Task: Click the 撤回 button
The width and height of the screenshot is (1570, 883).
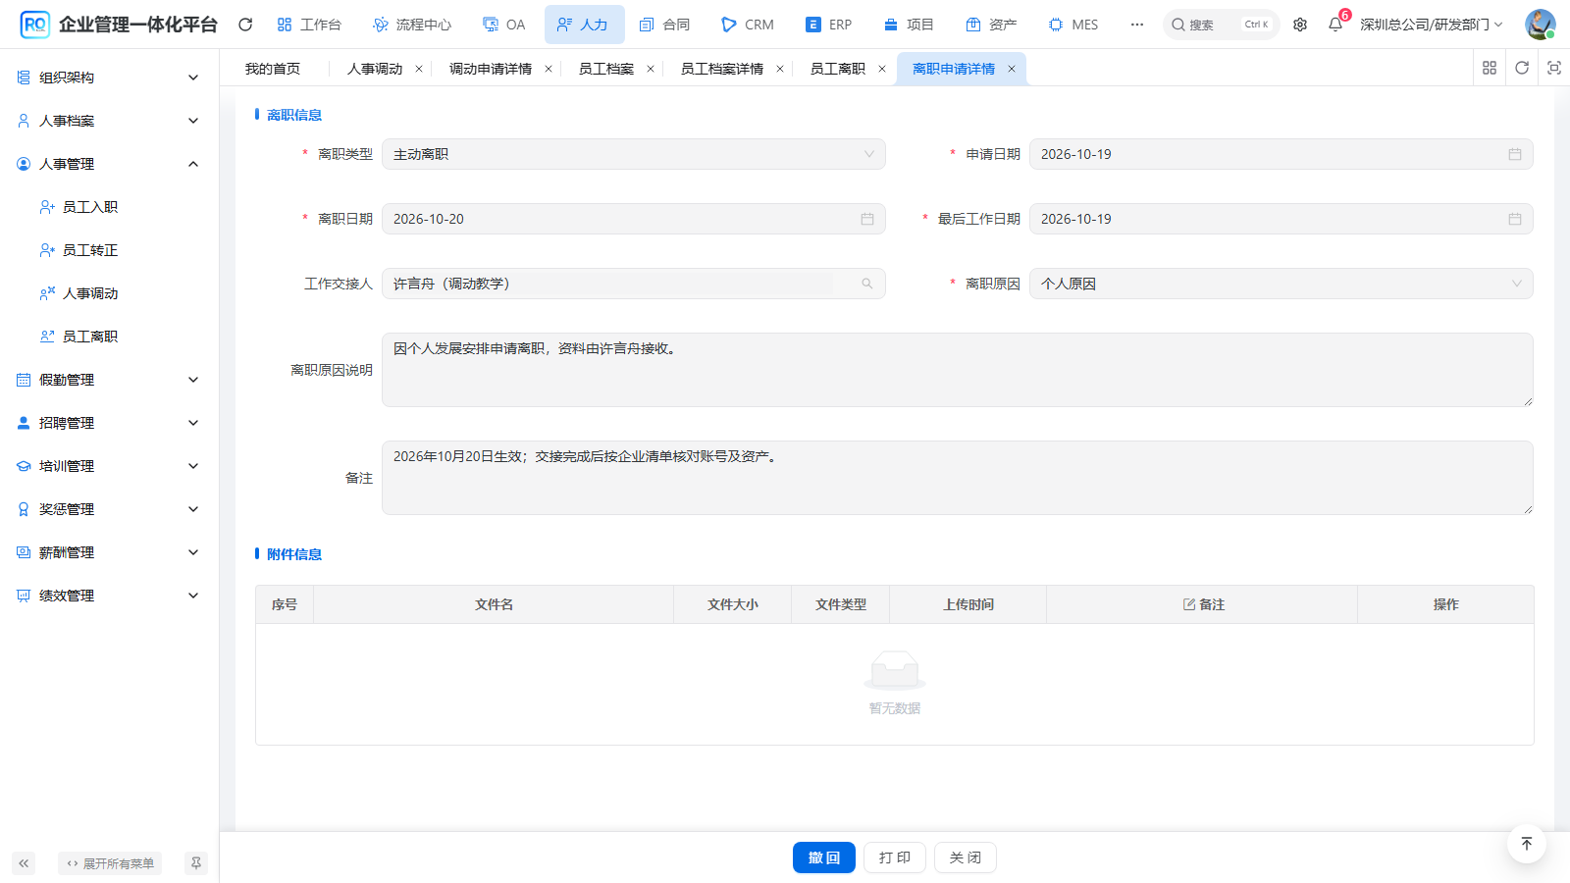Action: click(824, 857)
